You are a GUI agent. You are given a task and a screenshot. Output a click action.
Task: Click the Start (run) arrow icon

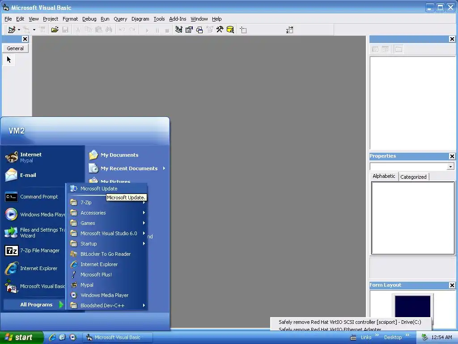pos(147,30)
